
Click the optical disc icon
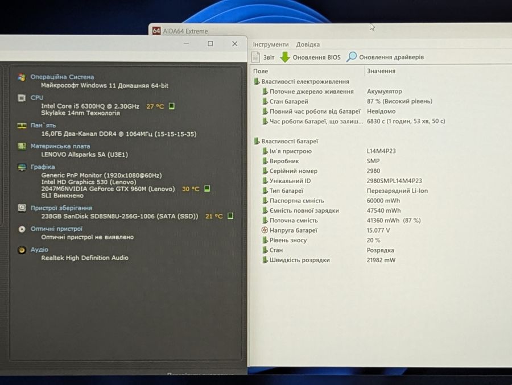coord(22,229)
